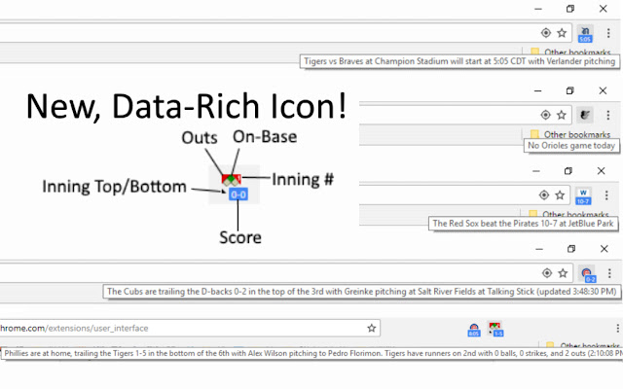Click location icon in the Red Sox window
The image size is (623, 389).
tap(544, 194)
